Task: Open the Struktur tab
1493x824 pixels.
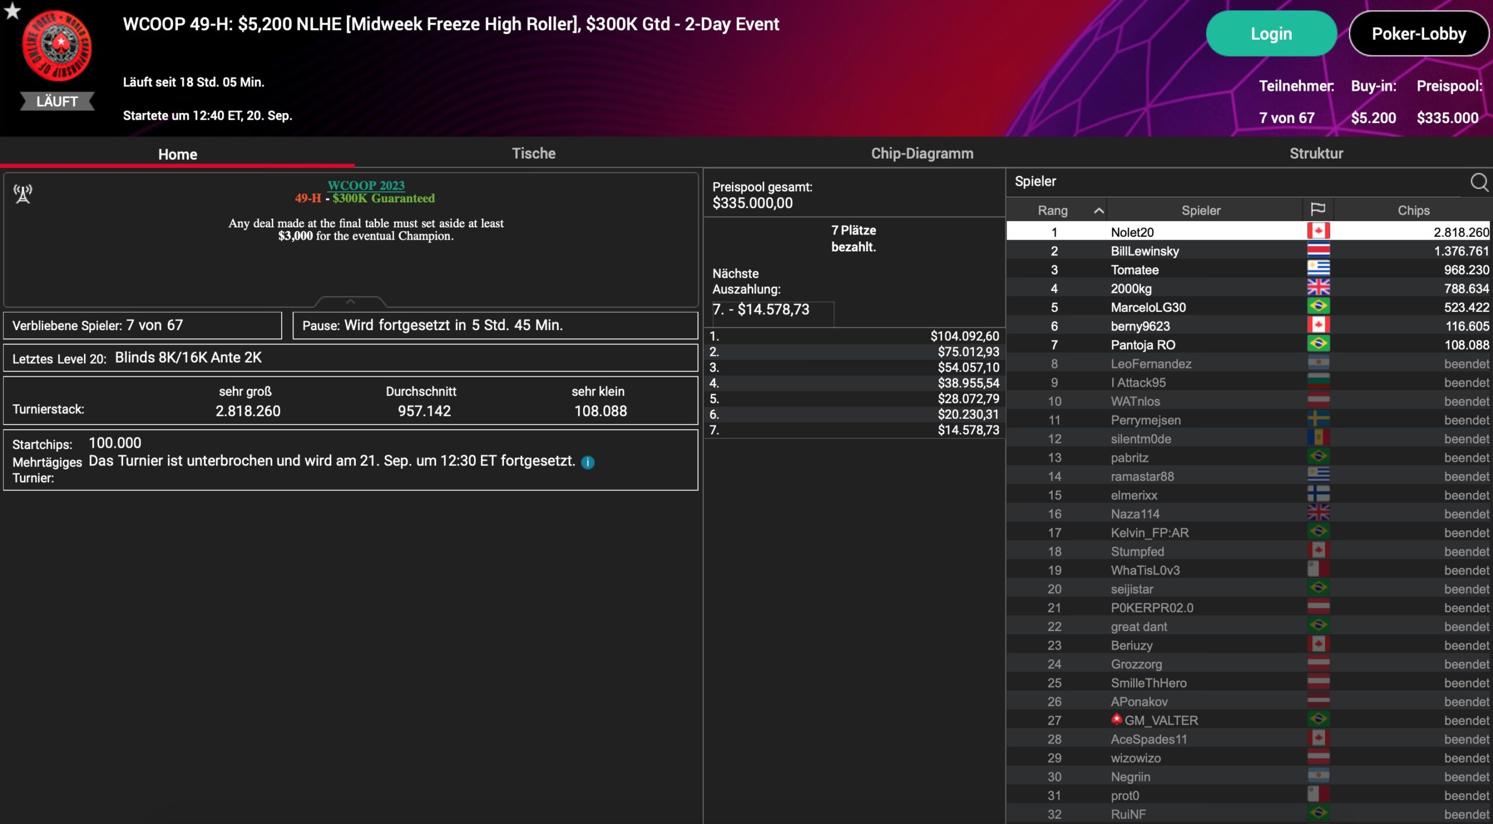Action: point(1316,153)
